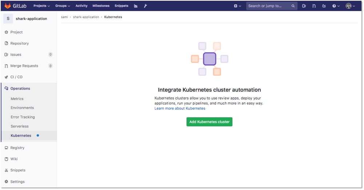Image resolution: width=364 pixels, height=190 pixels.
Task: Click the Repository file icon in sidebar
Action: point(6,43)
